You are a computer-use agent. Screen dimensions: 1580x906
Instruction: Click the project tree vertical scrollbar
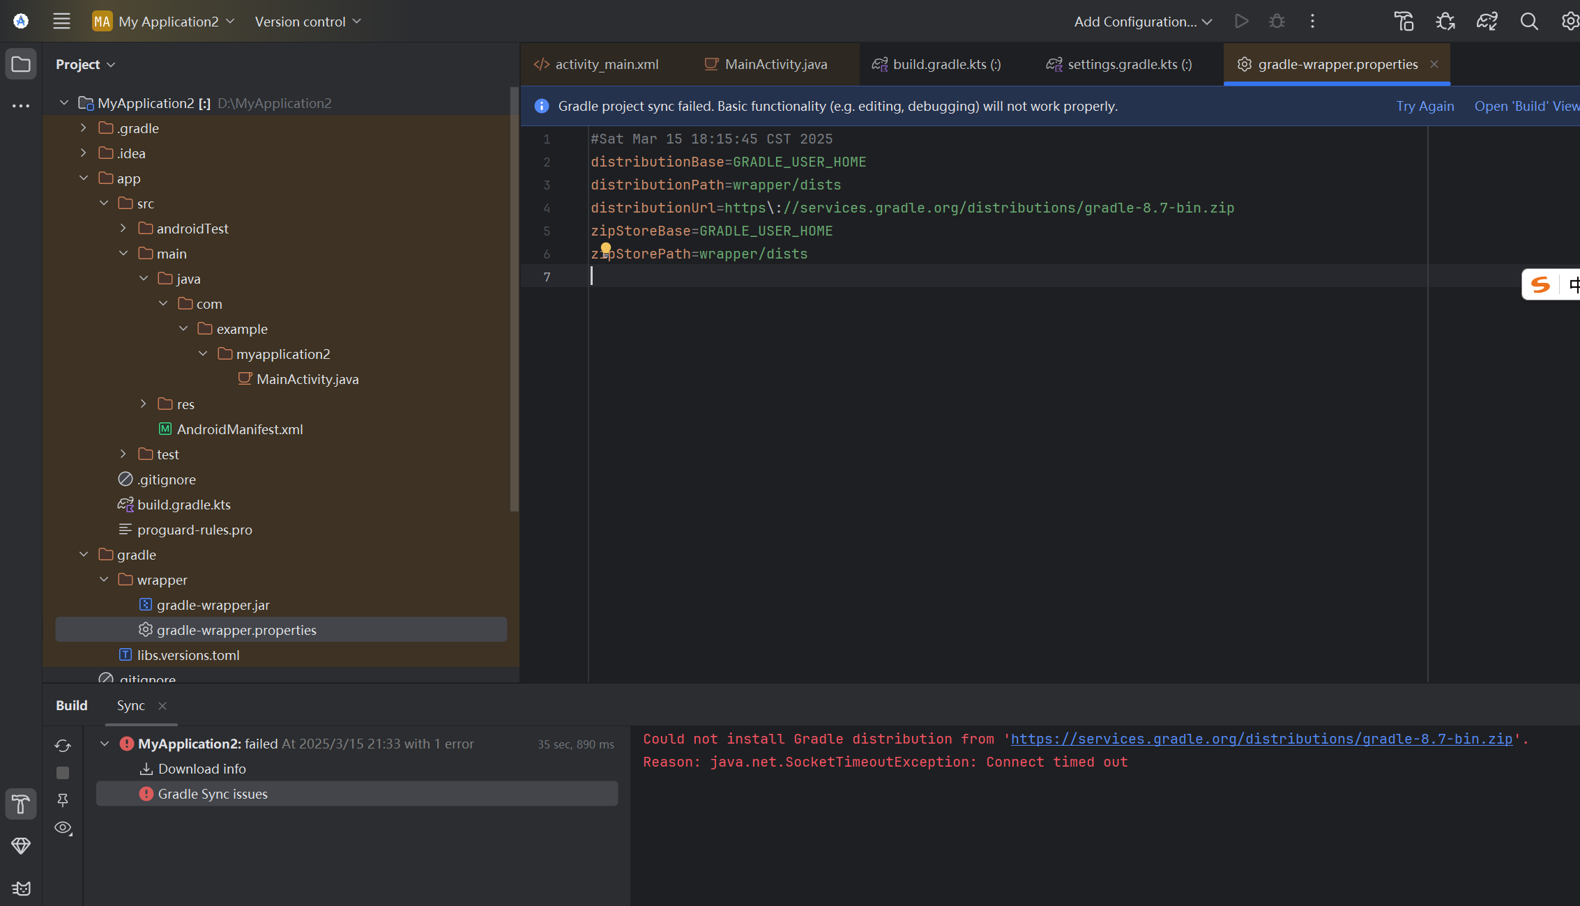click(x=515, y=300)
